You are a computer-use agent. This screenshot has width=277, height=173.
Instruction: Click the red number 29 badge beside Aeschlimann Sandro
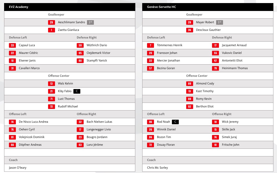(x=51, y=22)
